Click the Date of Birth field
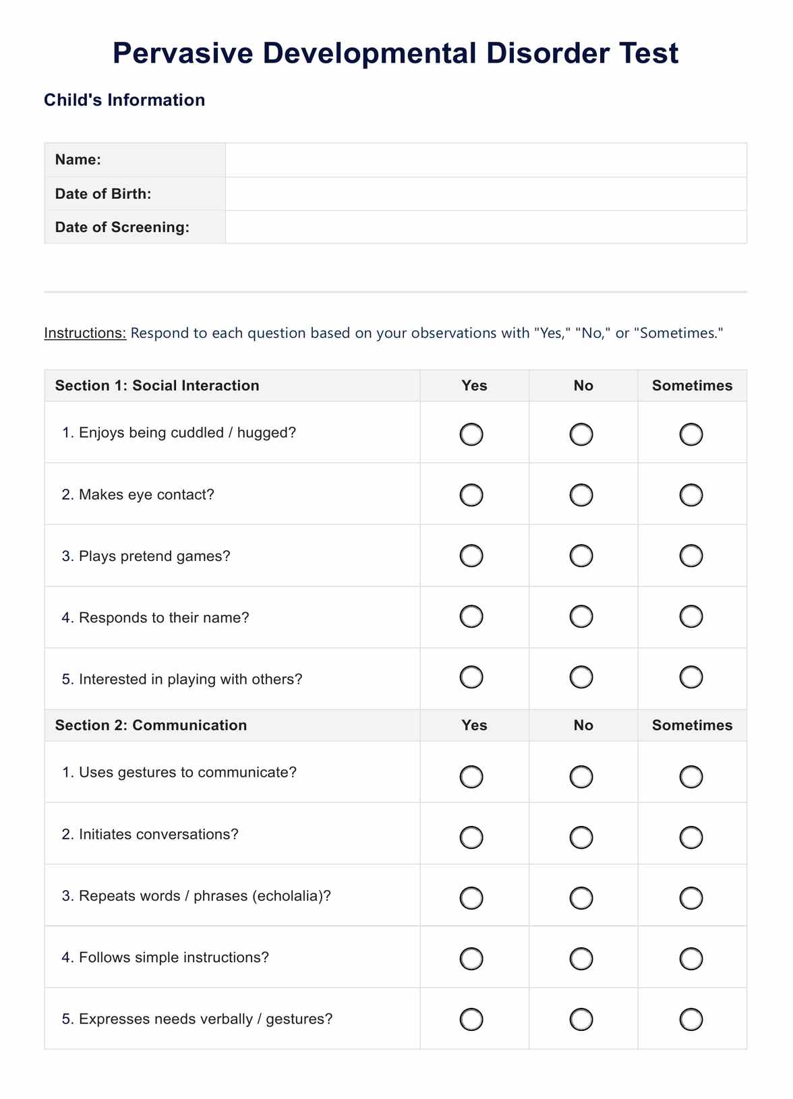The width and height of the screenshot is (793, 1099). click(486, 194)
